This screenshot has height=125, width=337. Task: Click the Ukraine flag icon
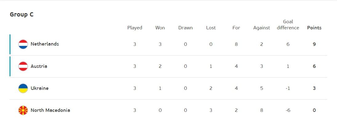click(23, 88)
